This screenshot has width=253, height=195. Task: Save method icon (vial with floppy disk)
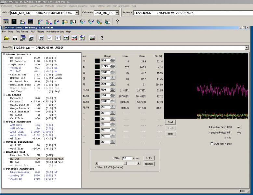[x=73, y=22]
